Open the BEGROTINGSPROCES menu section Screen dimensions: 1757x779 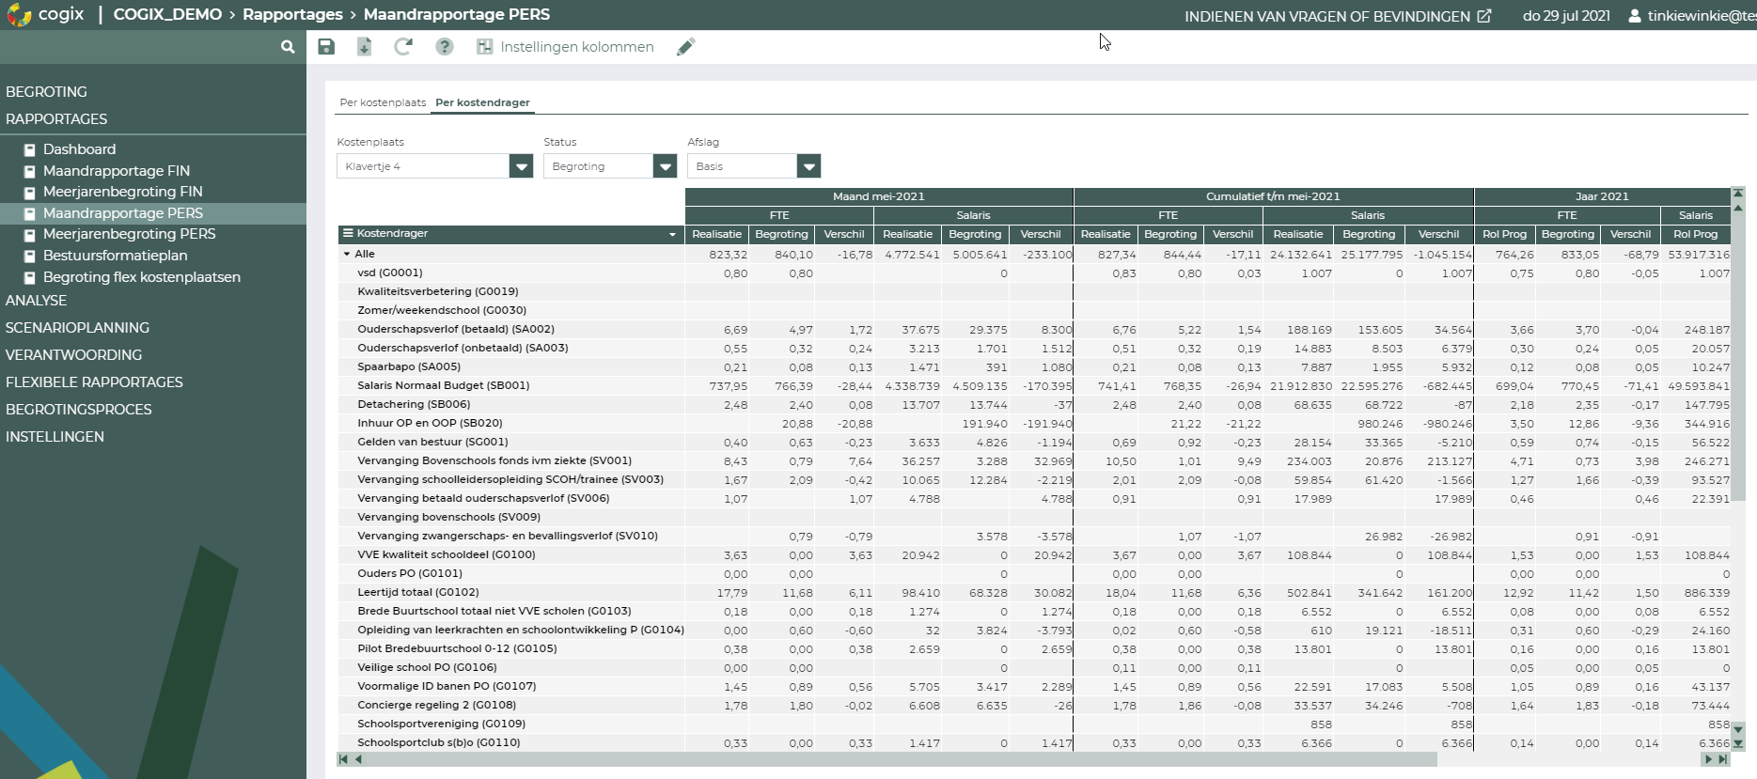[x=78, y=410]
